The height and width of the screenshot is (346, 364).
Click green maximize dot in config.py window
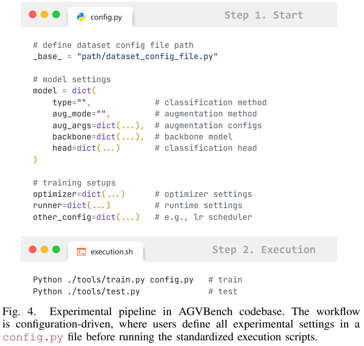click(56, 14)
